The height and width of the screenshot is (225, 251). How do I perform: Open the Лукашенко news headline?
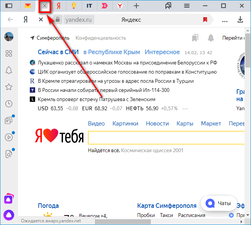coord(128,63)
